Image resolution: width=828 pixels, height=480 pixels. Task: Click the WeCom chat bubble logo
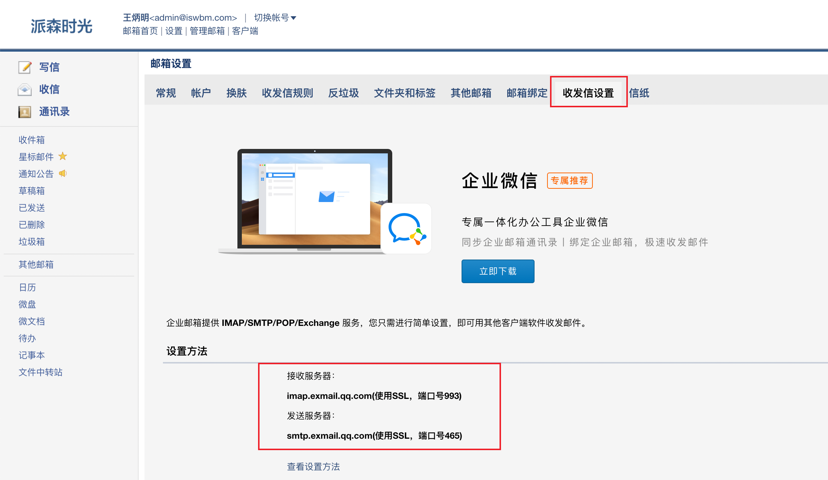coord(406,229)
